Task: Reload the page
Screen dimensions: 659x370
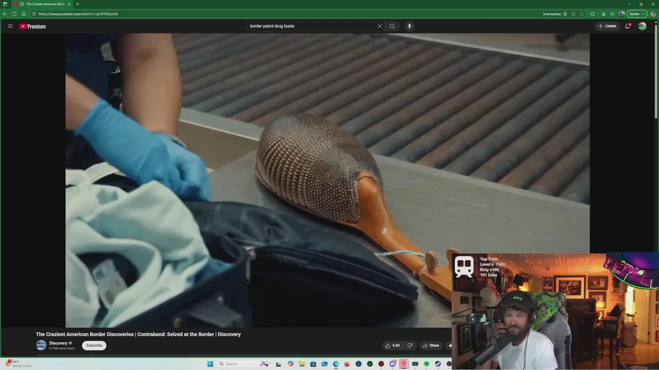Action: [14, 14]
